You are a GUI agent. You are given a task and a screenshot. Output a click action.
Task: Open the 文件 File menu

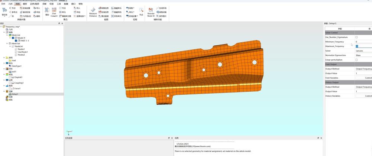coord(3,4)
